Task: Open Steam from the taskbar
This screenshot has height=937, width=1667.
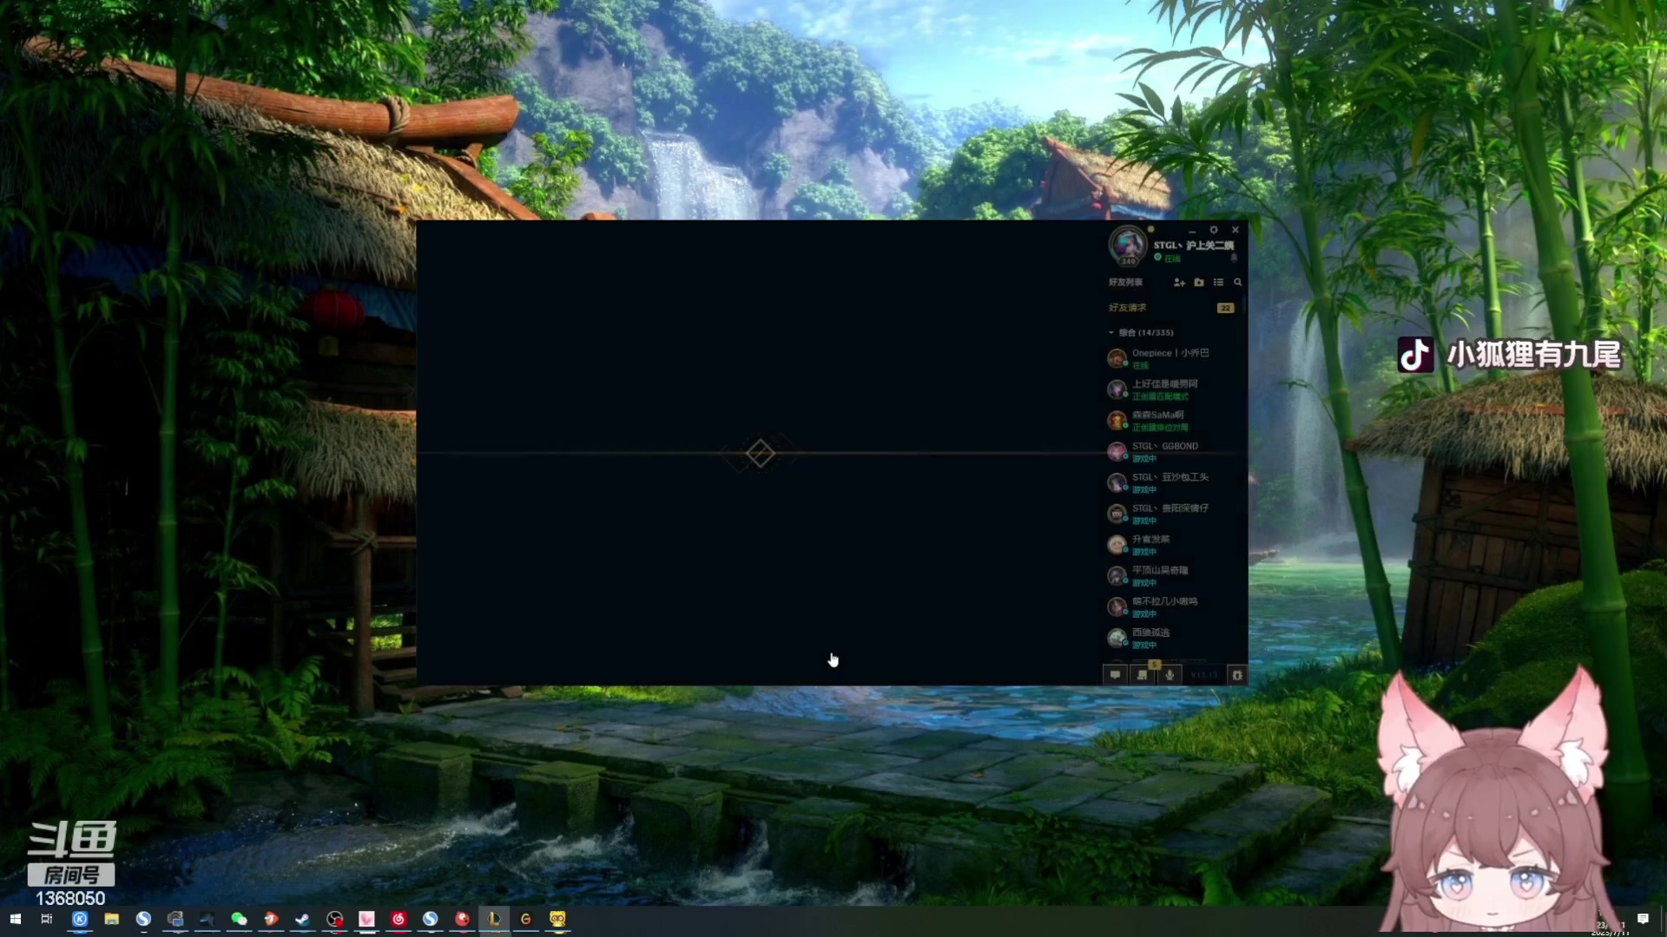Action: [x=302, y=919]
